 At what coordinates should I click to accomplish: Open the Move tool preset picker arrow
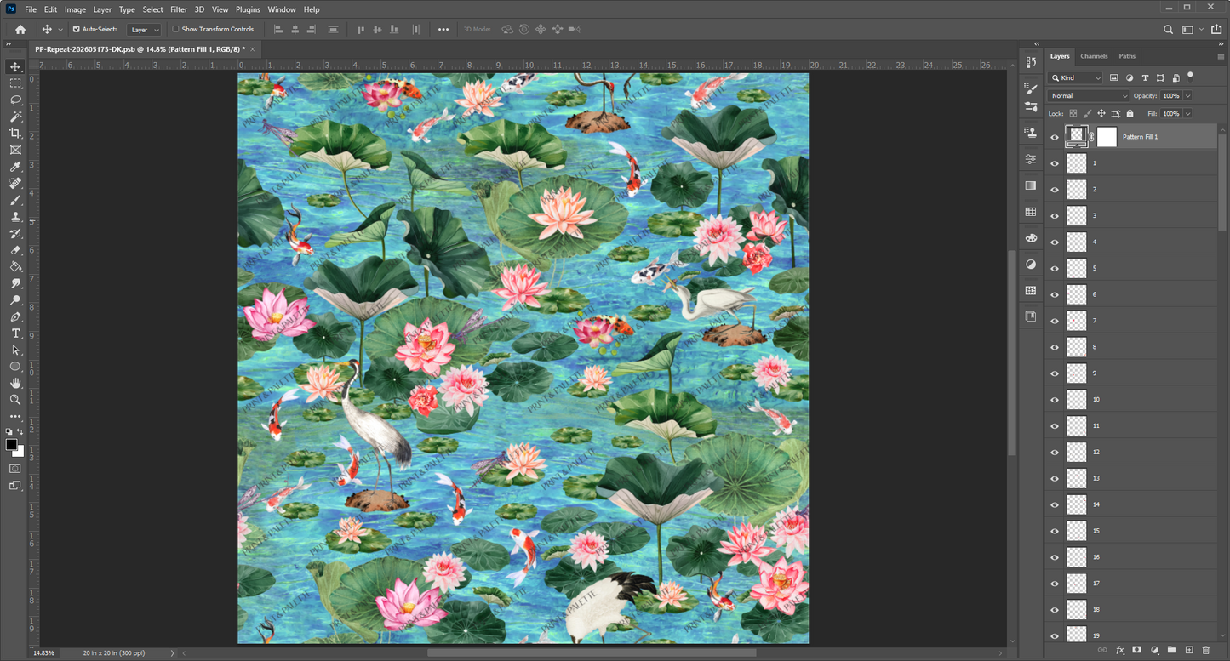60,29
